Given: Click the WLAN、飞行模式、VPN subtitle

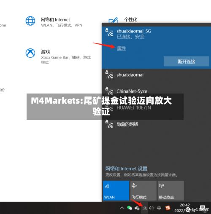Looking at the screenshot, I should (62, 25).
